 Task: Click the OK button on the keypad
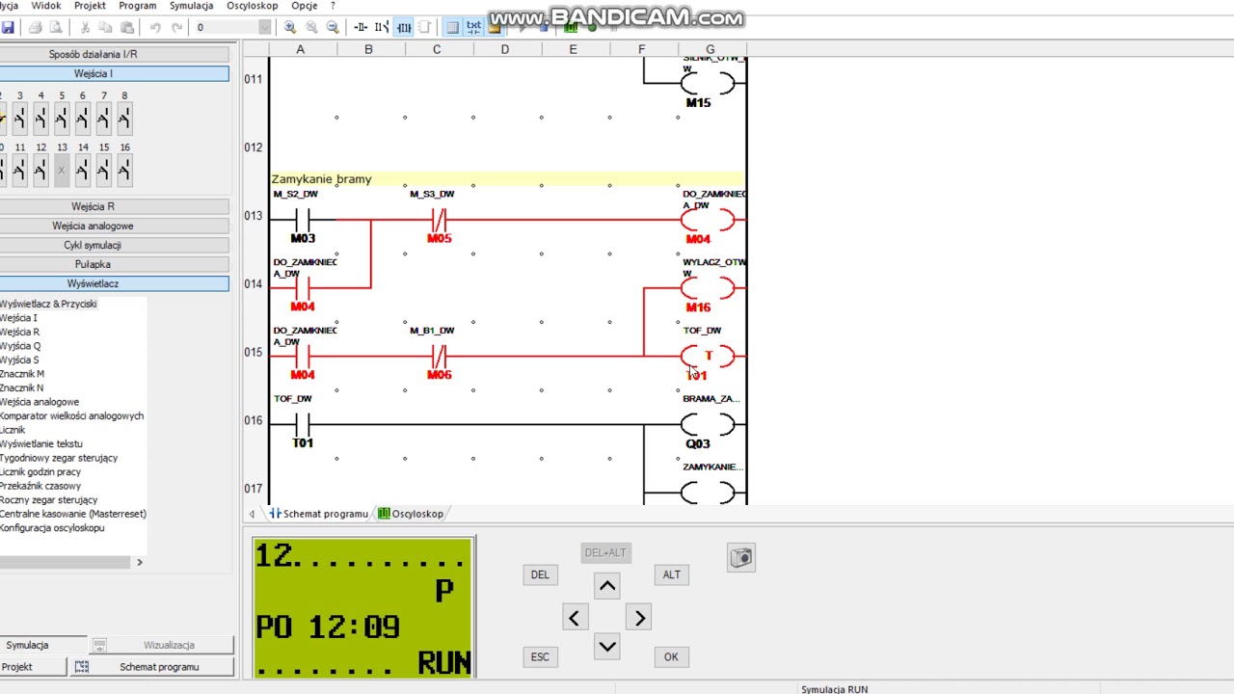tap(671, 657)
